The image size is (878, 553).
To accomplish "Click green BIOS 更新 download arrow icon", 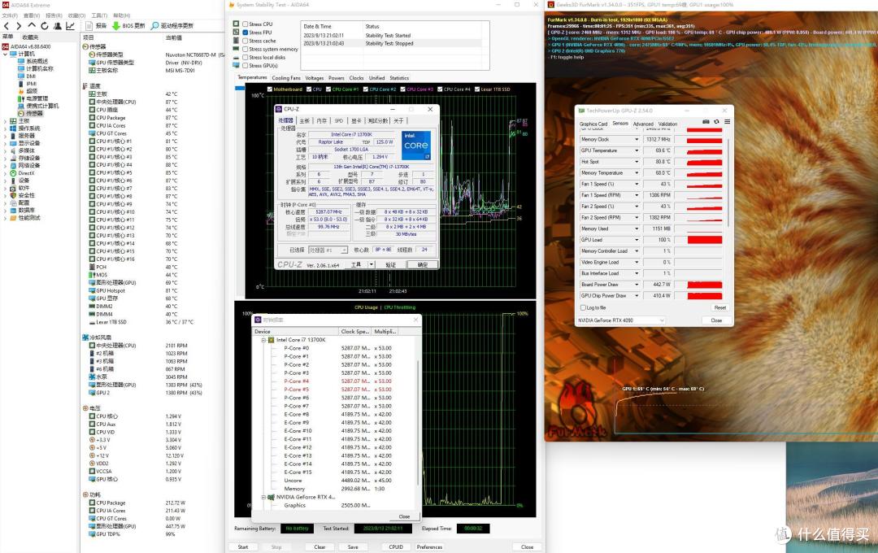I will pyautogui.click(x=116, y=26).
